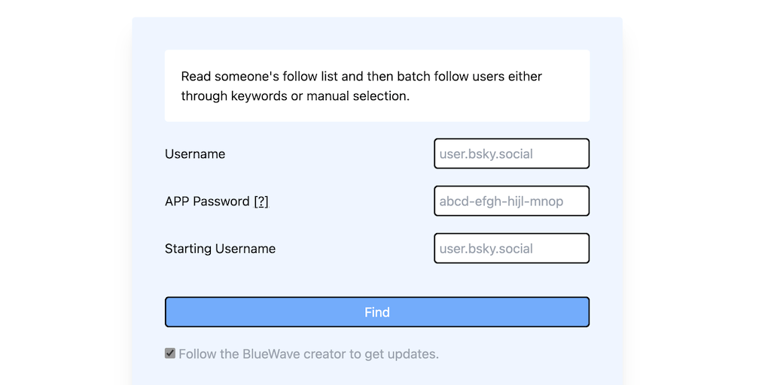Viewport: 771px width, 385px height.
Task: Click the 'Username' field label
Action: coord(195,154)
